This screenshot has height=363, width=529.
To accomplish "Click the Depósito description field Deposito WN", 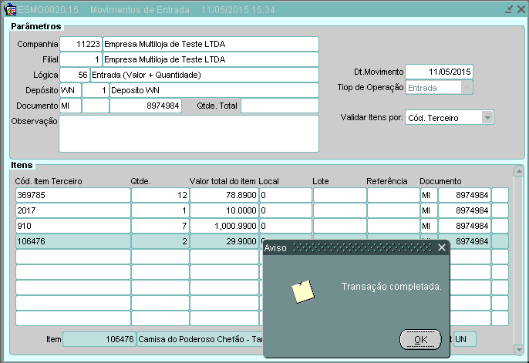I will click(214, 90).
